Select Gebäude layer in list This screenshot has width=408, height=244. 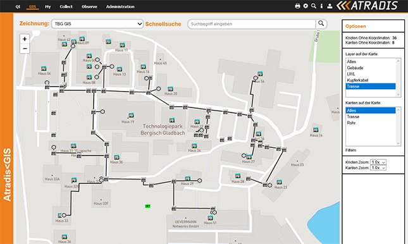coord(371,68)
